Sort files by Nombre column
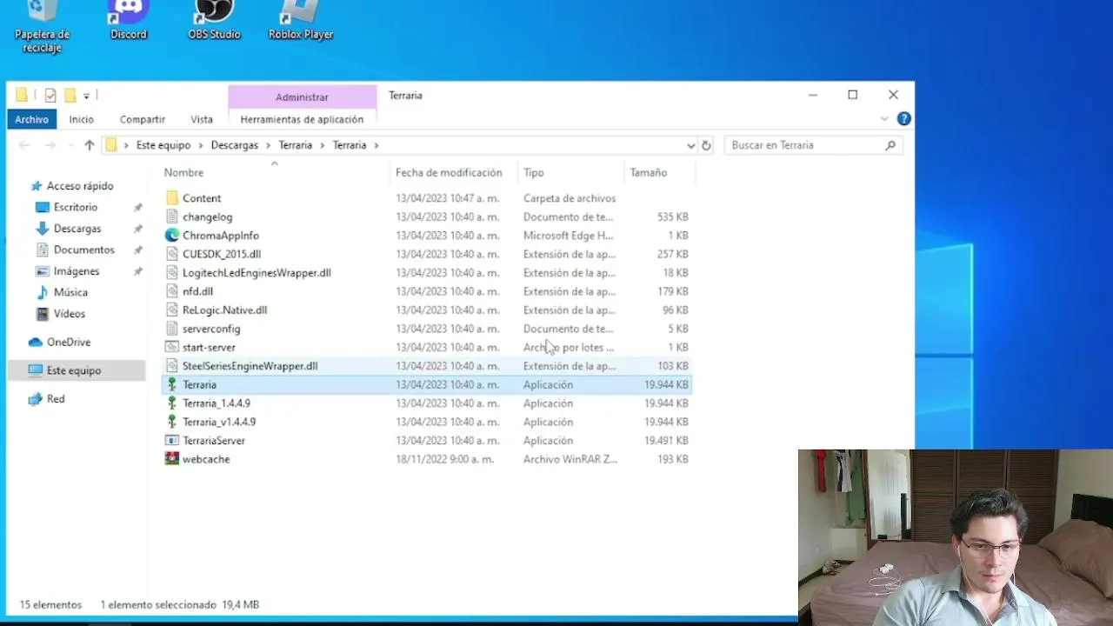 coord(183,172)
